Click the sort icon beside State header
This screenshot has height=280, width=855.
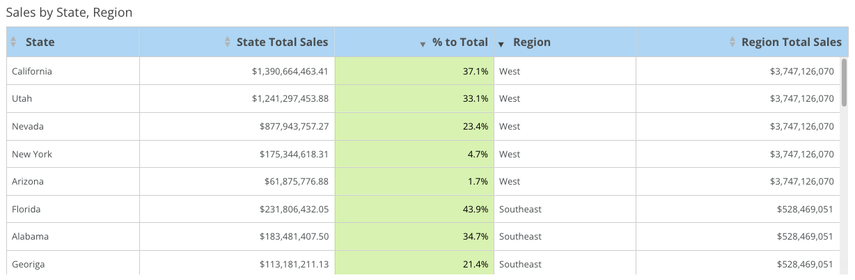[13, 42]
